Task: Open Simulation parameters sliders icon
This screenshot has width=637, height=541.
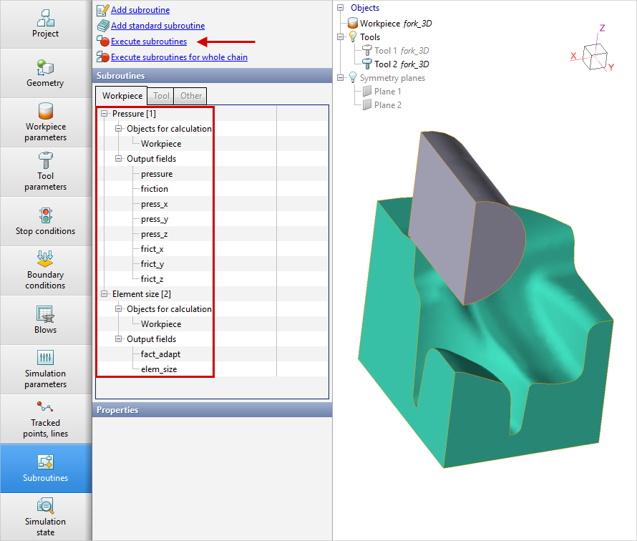Action: coord(45,357)
